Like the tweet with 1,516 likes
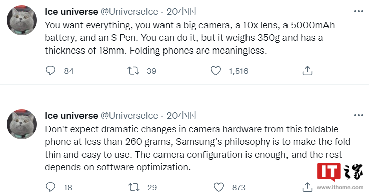The height and width of the screenshot is (195, 369). 215,71
